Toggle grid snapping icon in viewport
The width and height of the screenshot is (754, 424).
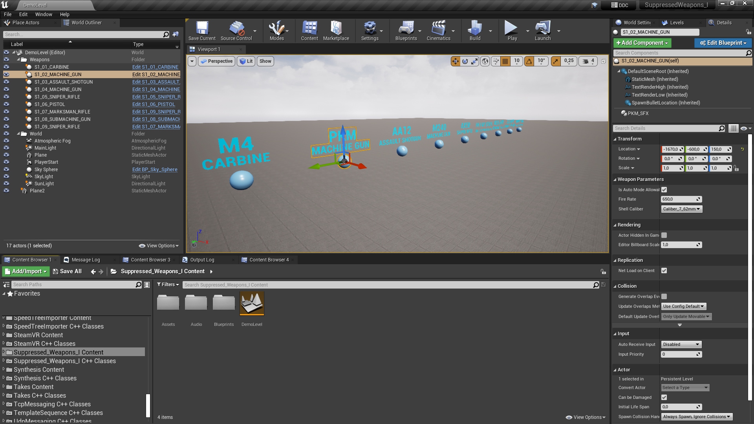pyautogui.click(x=505, y=61)
